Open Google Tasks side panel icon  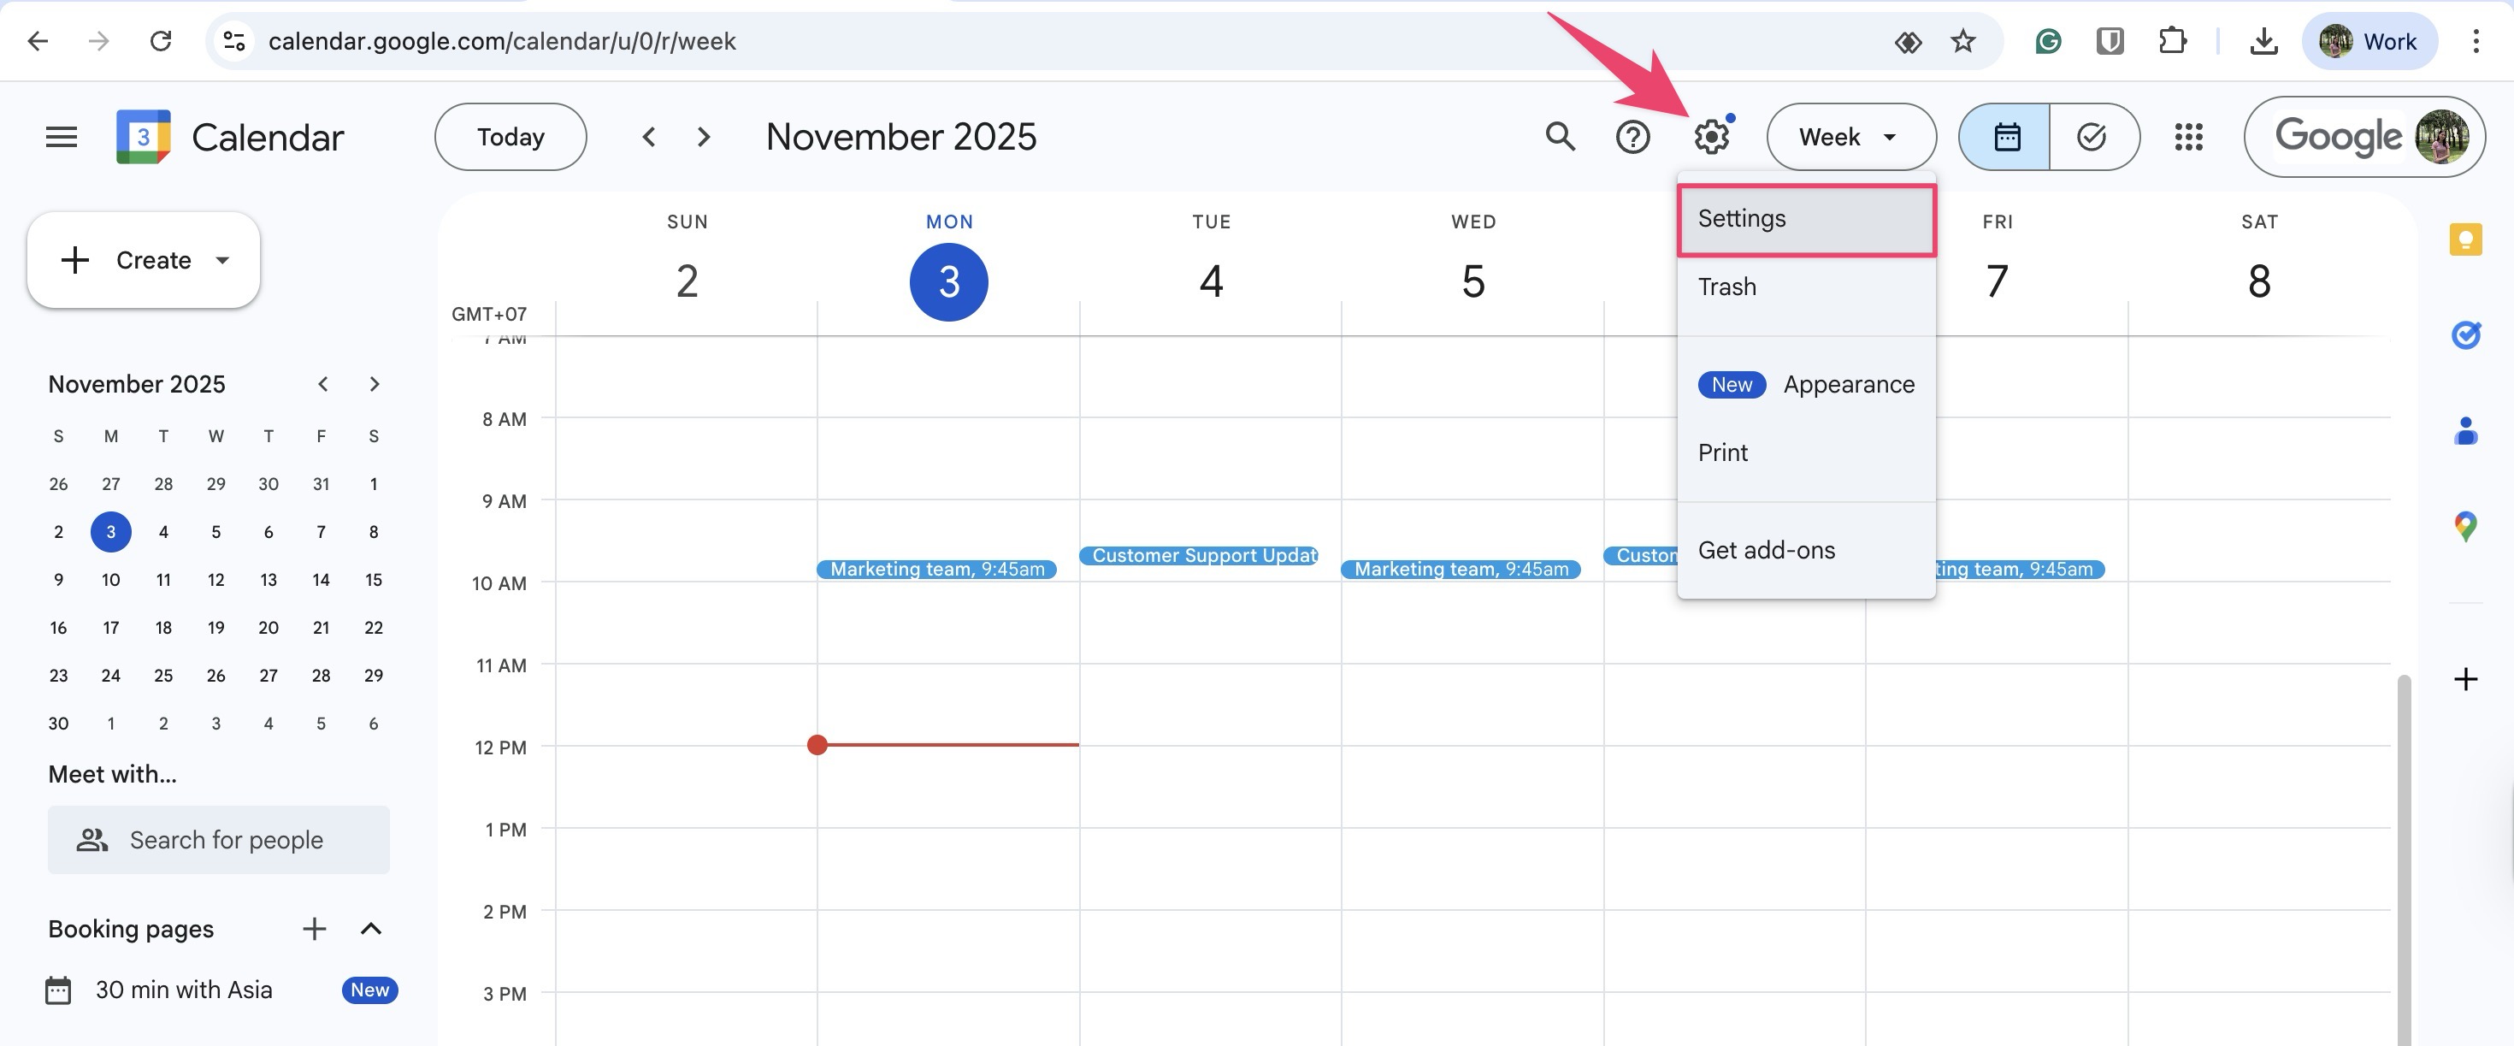pos(2464,334)
